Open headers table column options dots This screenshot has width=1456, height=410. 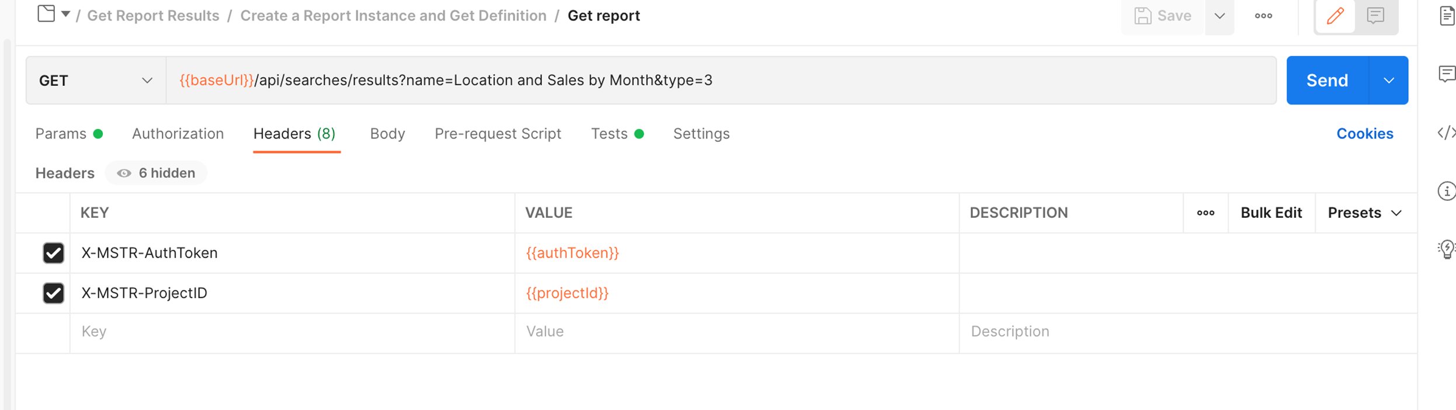pos(1205,213)
